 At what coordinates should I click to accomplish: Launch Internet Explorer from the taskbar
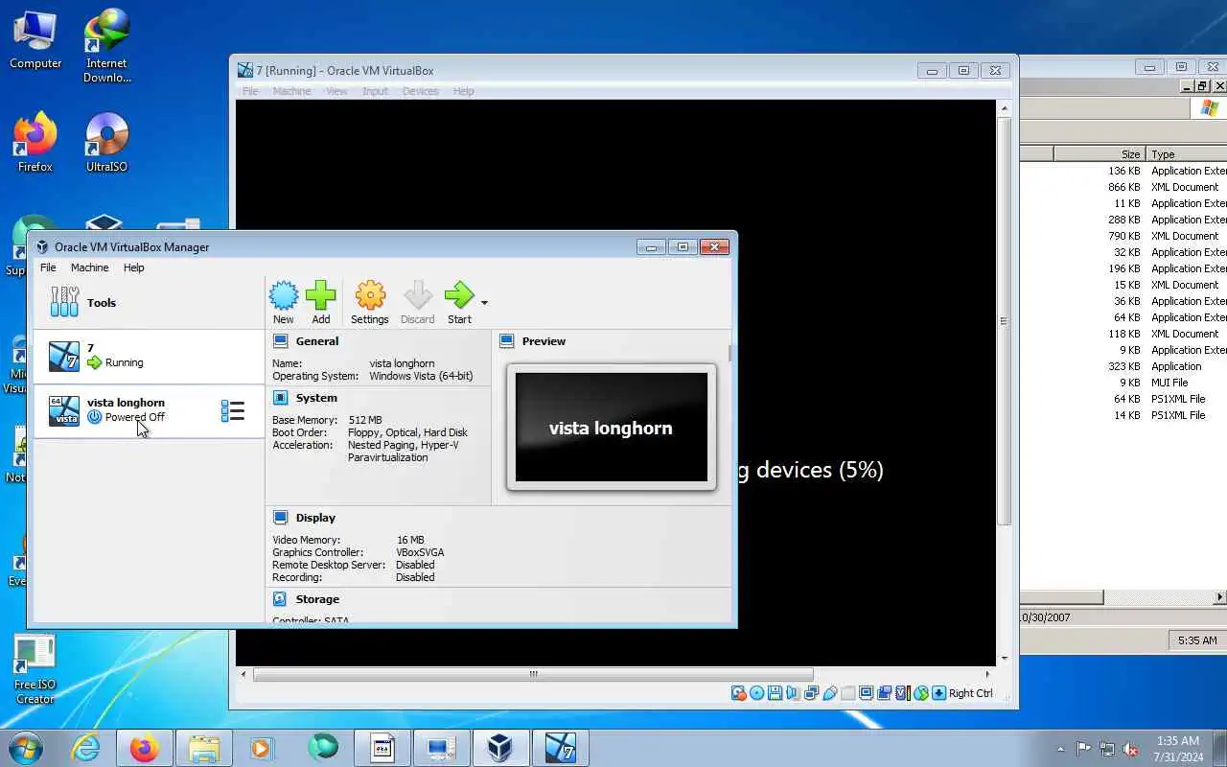click(x=86, y=748)
